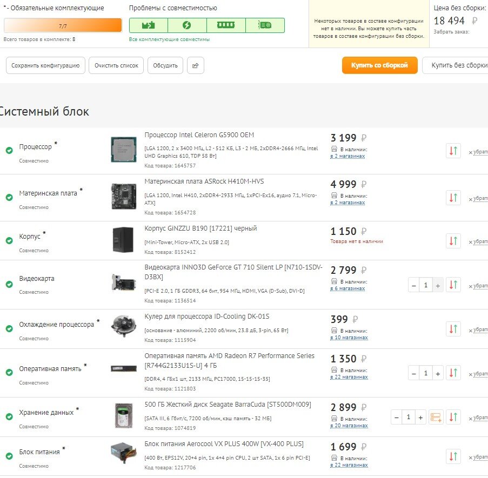The width and height of the screenshot is (488, 478).
Task: Open Кулер ID-Cooling DK-01S title
Action: [x=207, y=317]
